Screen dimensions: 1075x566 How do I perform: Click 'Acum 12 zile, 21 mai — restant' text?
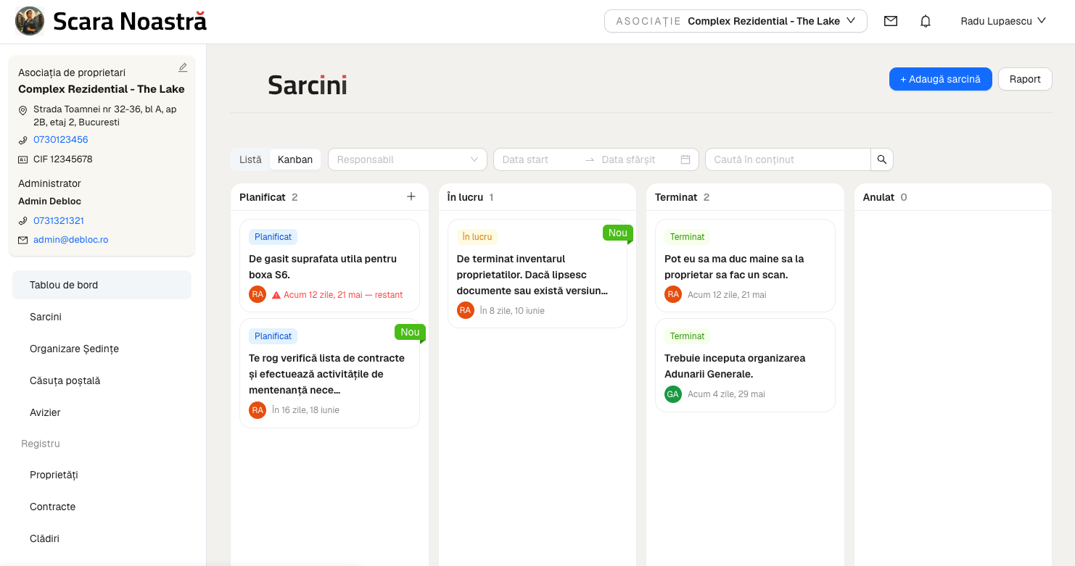(x=343, y=295)
